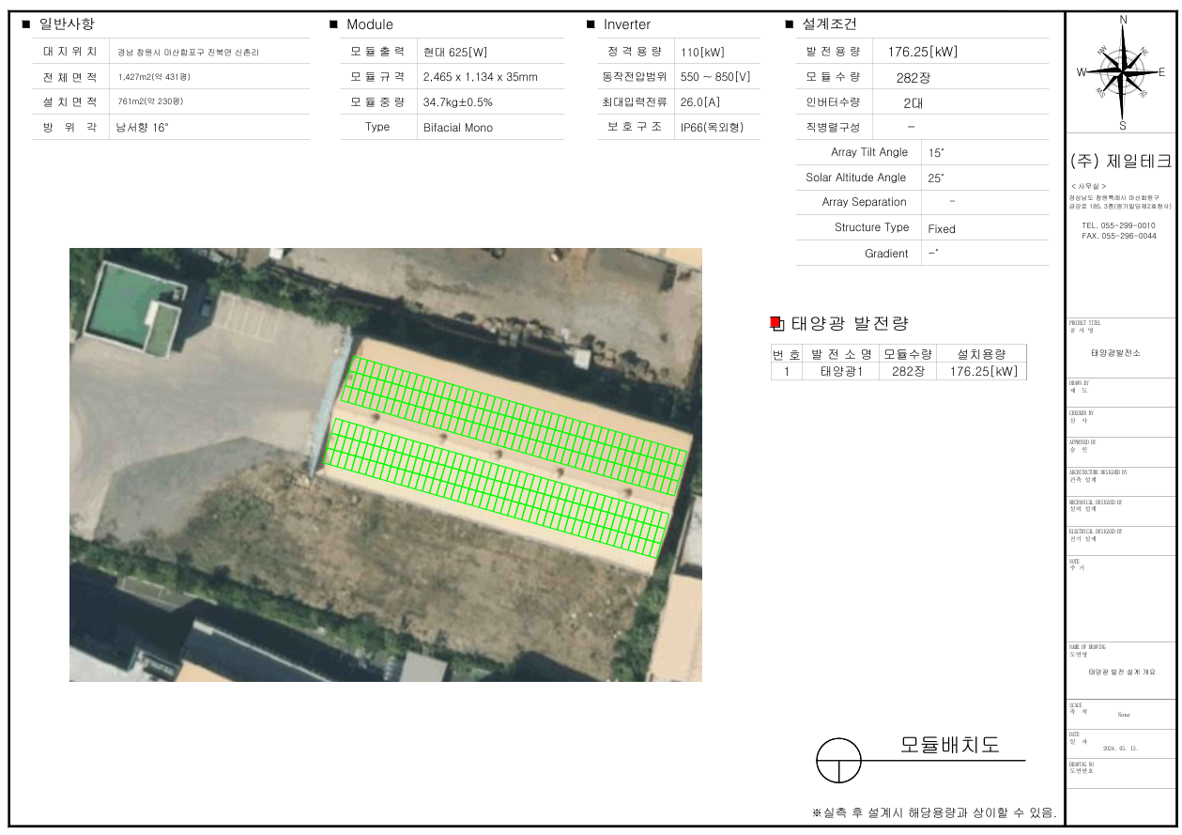
Task: Select the red square marker by 태양광 발전량
Action: click(x=775, y=323)
